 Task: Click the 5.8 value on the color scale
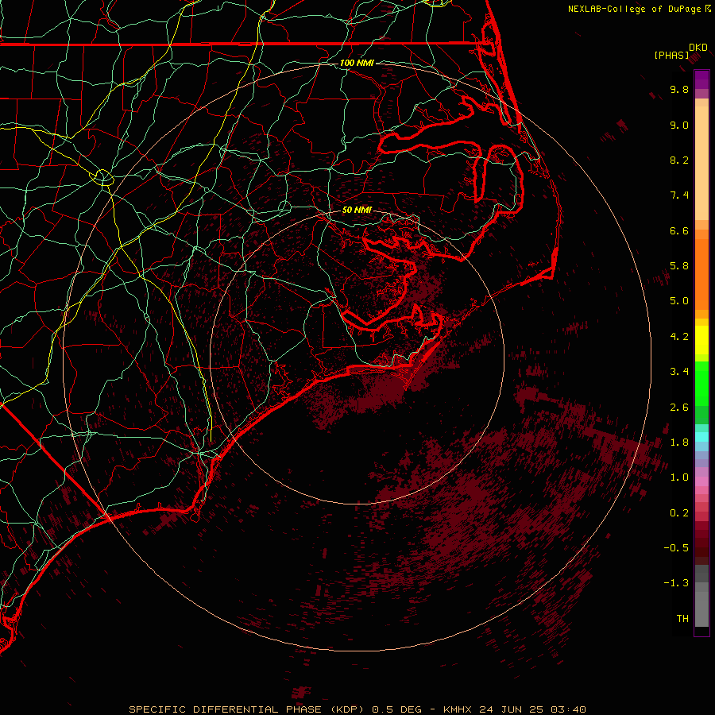click(679, 266)
